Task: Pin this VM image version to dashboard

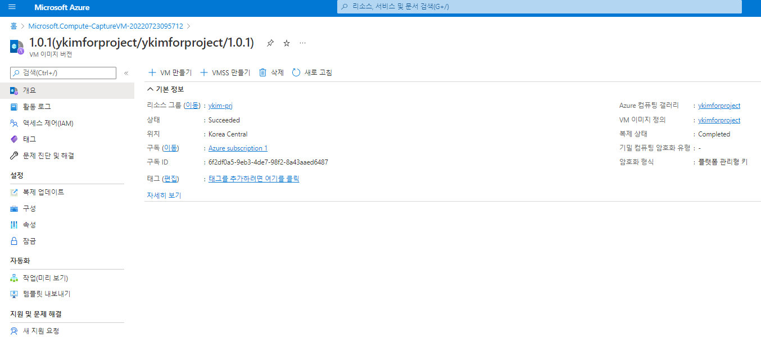Action: point(270,43)
